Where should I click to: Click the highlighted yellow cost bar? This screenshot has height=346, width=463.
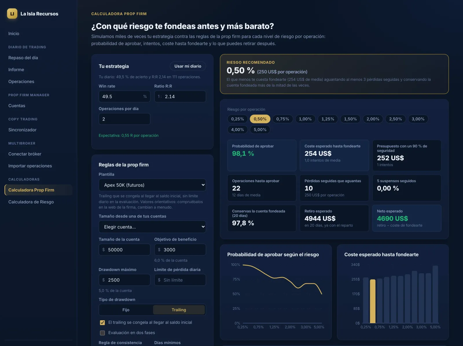[x=373, y=301]
